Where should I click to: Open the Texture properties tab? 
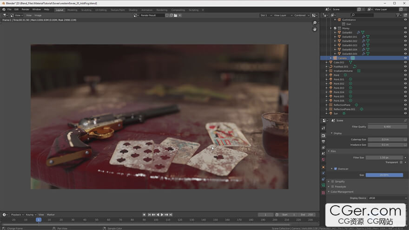coord(323,193)
